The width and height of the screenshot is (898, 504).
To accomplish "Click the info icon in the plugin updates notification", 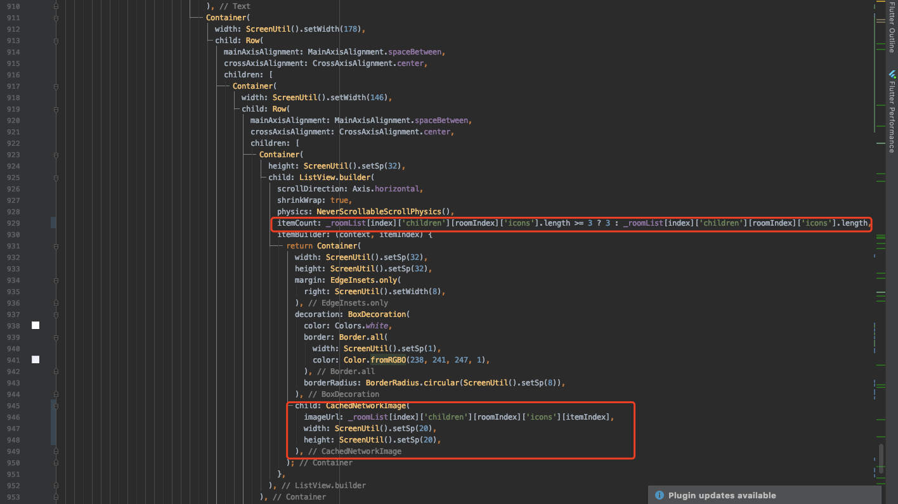I will pyautogui.click(x=660, y=495).
